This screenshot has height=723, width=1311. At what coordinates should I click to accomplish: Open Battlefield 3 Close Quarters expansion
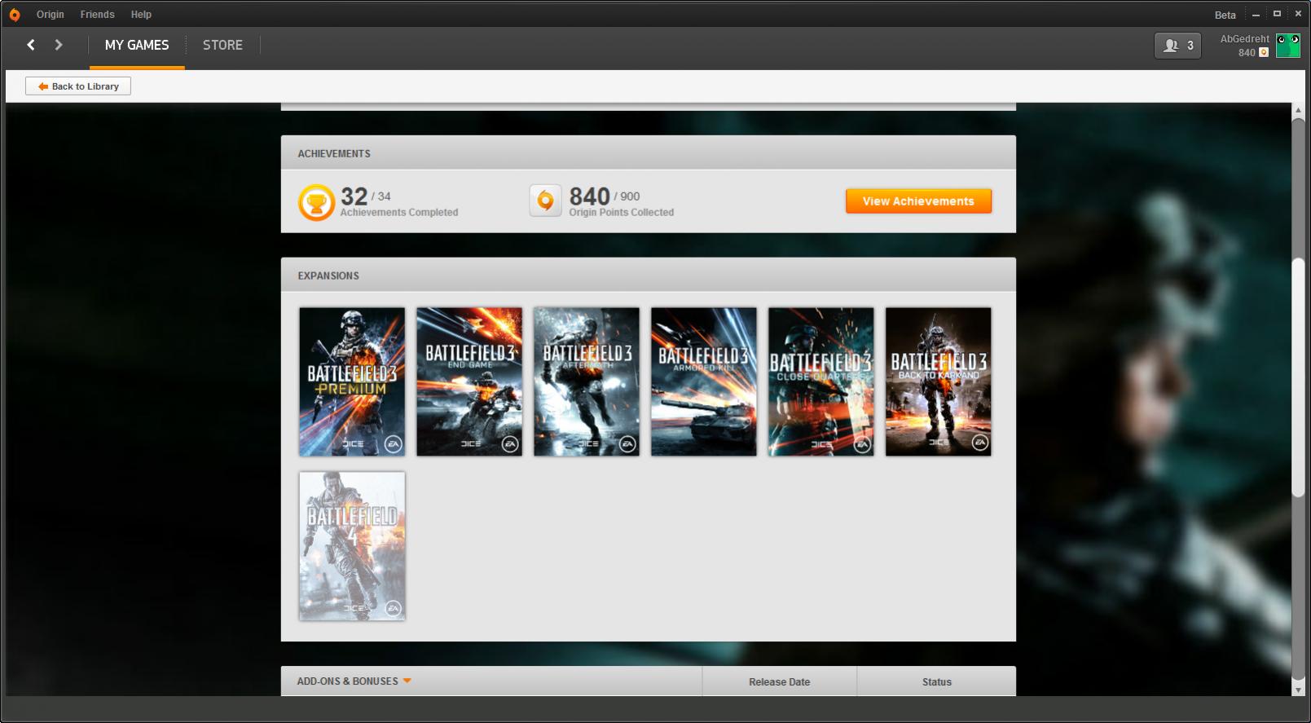pos(821,381)
